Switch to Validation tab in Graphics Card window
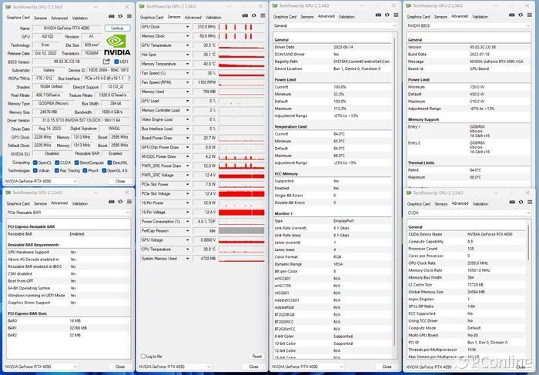The height and width of the screenshot is (375, 539). pos(80,18)
